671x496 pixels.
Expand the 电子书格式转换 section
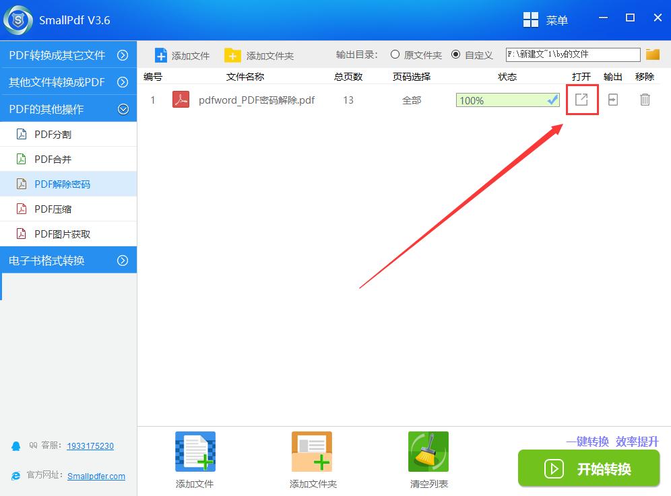67,260
